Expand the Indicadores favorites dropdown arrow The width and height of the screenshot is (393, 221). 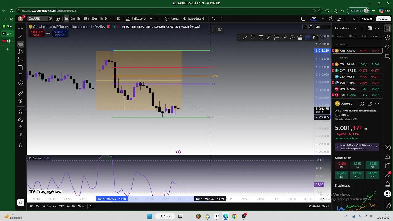pyautogui.click(x=151, y=19)
